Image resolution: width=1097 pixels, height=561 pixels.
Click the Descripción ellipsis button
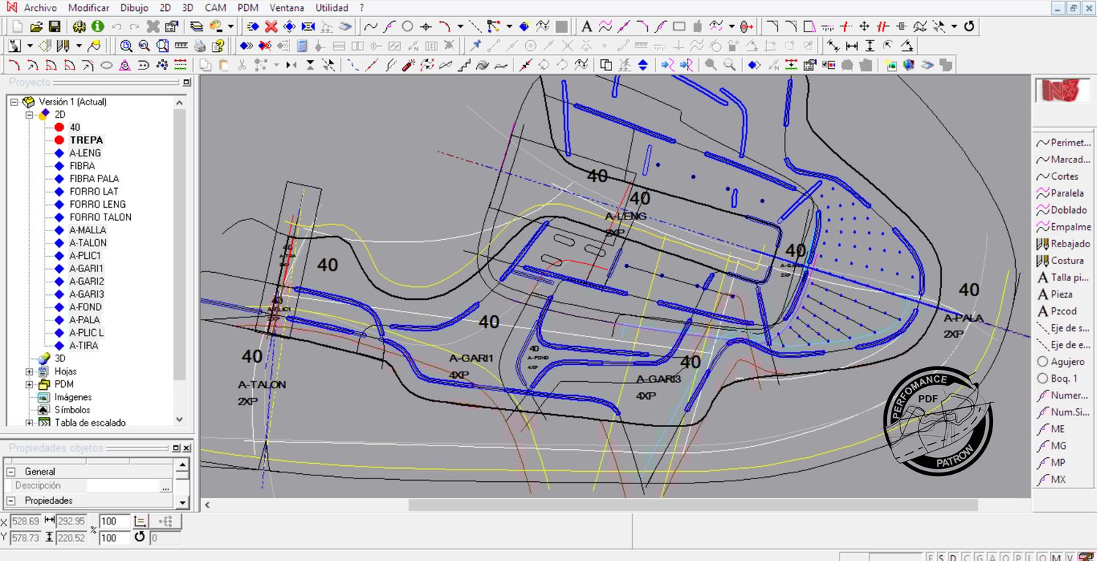pyautogui.click(x=166, y=486)
